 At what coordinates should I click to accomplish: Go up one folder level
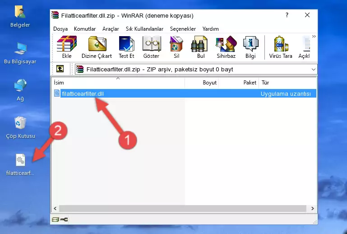tap(60, 69)
